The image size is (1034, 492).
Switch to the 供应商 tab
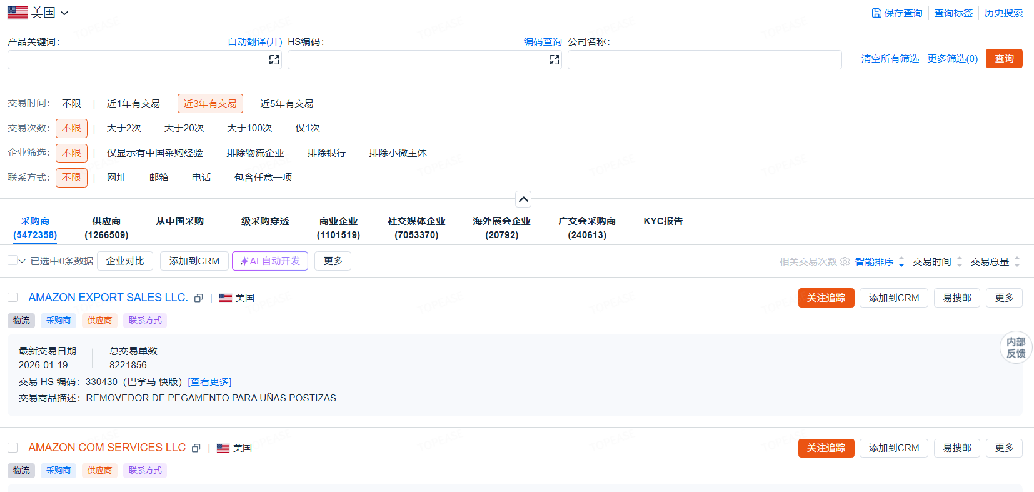pyautogui.click(x=106, y=228)
